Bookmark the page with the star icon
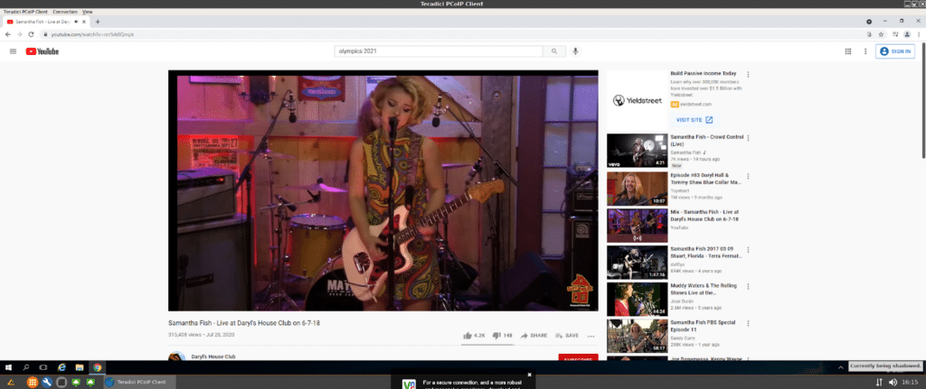Screen dimensions: 926x389 tap(881, 34)
